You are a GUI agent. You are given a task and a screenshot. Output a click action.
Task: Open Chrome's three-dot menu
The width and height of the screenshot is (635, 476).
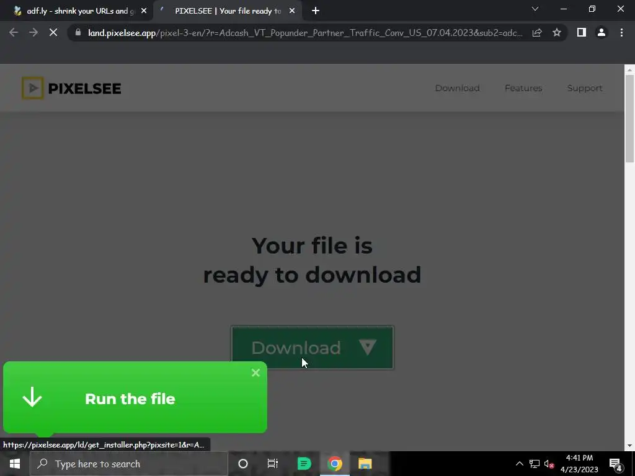click(x=621, y=32)
